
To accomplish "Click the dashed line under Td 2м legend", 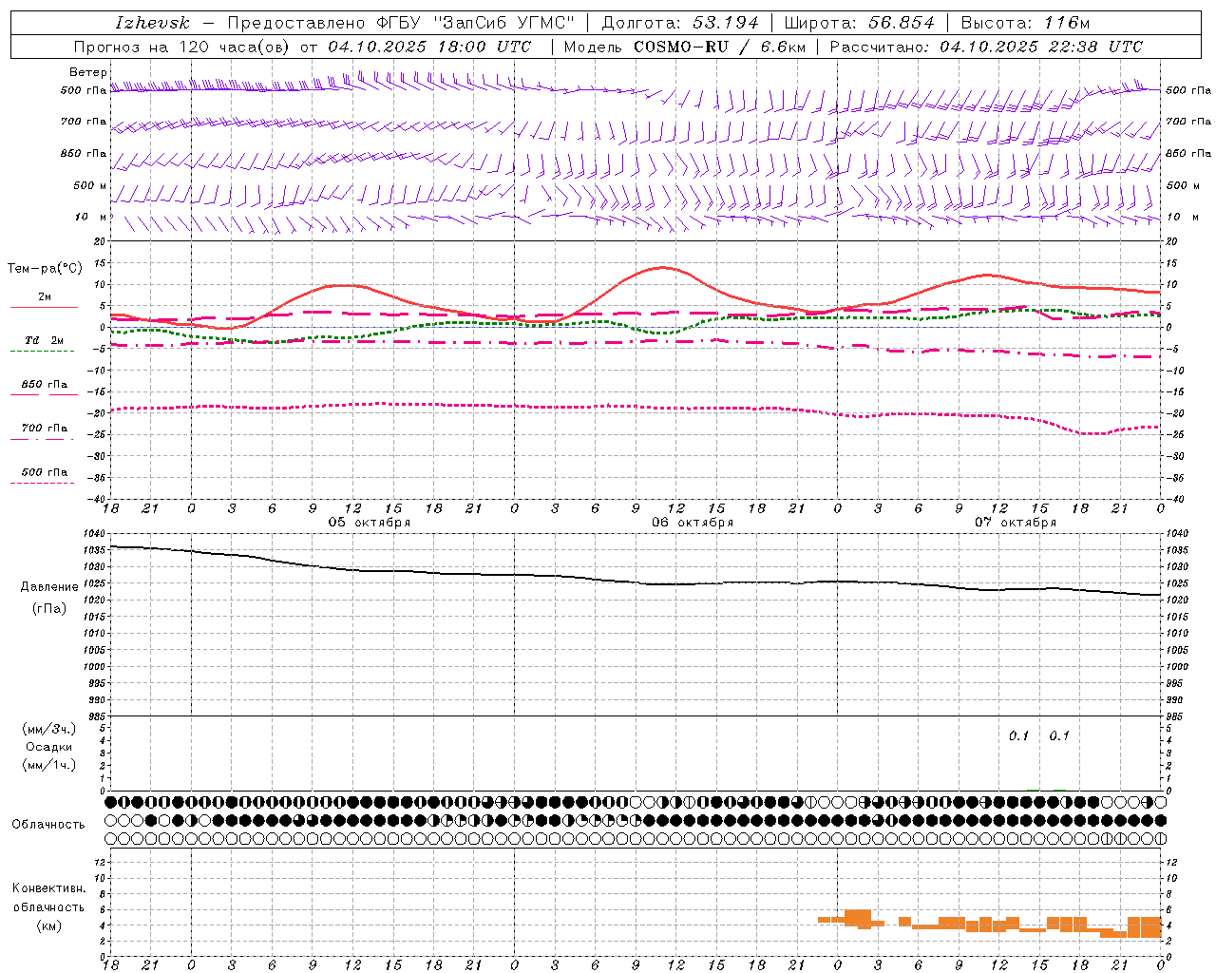I will pos(42,351).
